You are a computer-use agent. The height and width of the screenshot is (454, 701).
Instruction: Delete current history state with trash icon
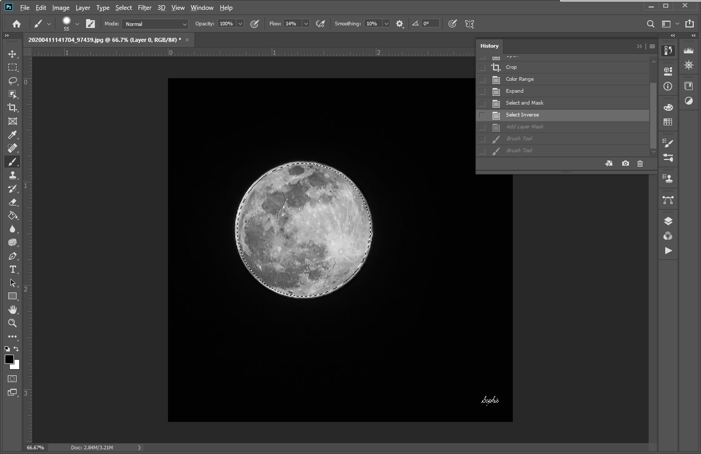point(640,164)
